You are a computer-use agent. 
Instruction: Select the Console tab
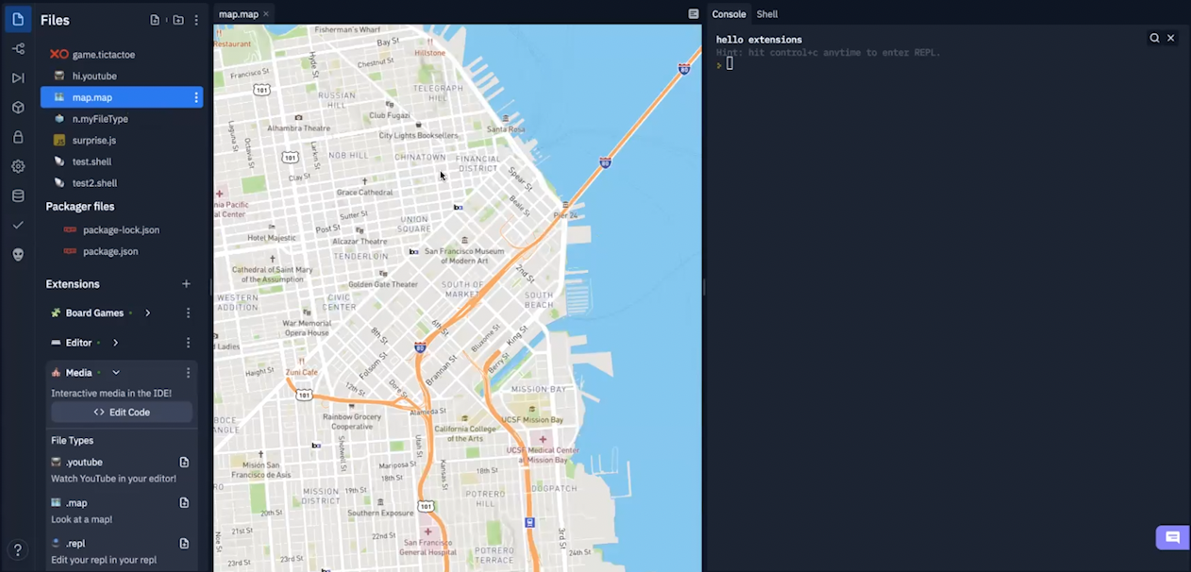point(728,14)
